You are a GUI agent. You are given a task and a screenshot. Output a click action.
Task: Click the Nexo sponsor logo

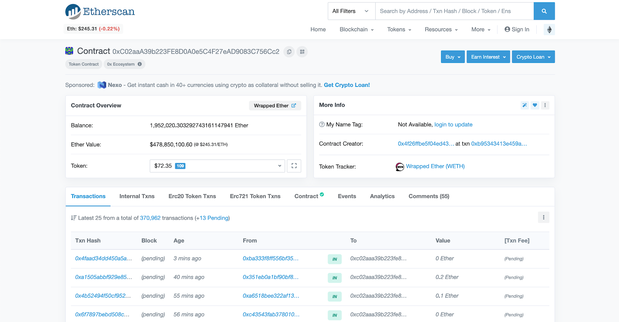[x=102, y=85]
